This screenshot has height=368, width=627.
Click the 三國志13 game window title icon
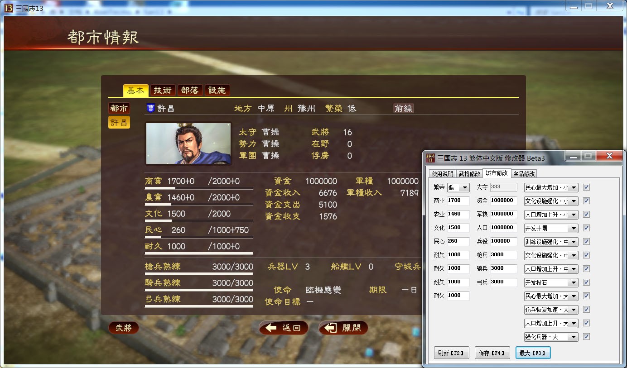point(8,8)
